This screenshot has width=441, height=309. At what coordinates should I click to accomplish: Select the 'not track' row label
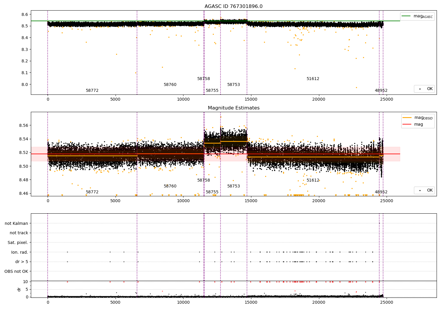point(19,233)
